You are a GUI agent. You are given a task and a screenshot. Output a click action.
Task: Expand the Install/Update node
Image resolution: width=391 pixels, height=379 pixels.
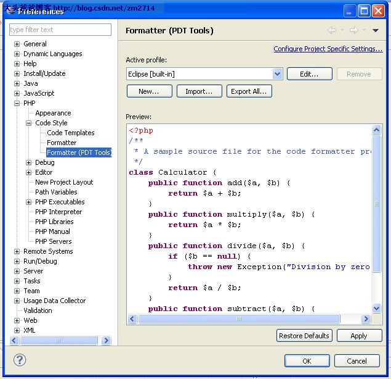[x=17, y=73]
